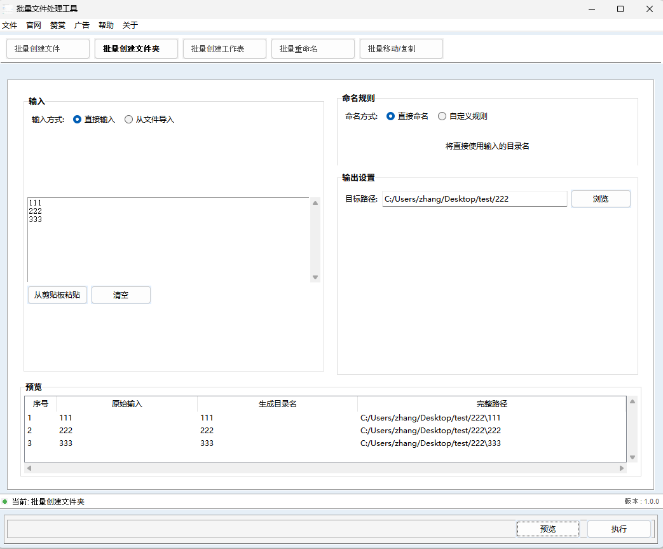Open the 批量重命名 tab
Image resolution: width=663 pixels, height=549 pixels.
313,48
